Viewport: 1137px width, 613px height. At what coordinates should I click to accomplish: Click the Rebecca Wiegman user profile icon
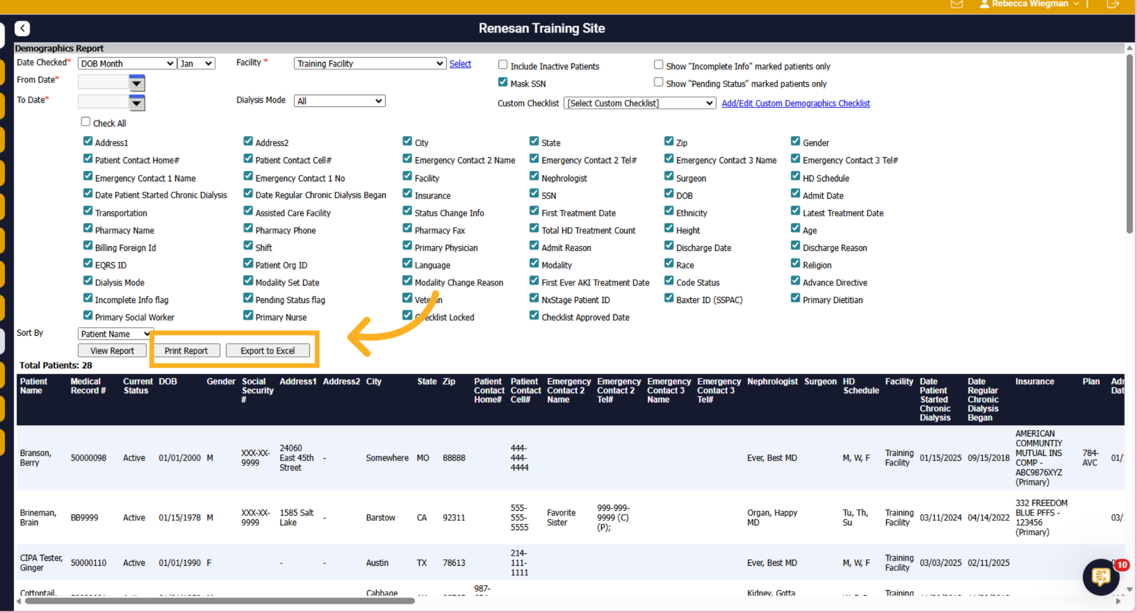coord(984,4)
